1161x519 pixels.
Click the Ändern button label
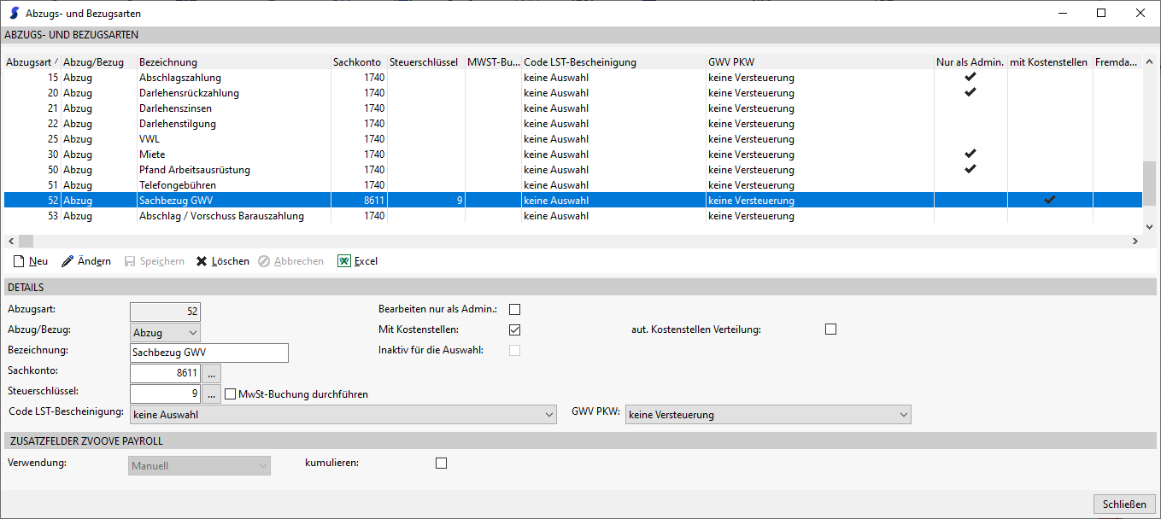pos(94,261)
